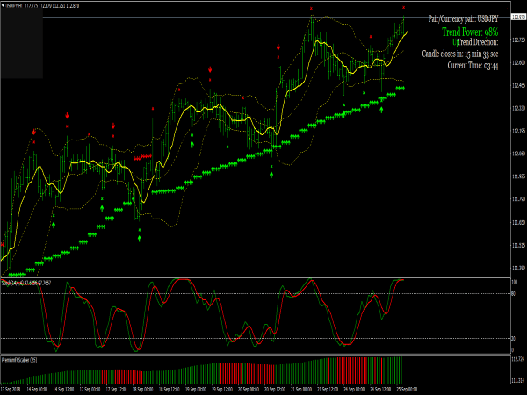The height and width of the screenshot is (395, 527).
Task: Click the Stochastic indicator label in the subwindow
Action: click(26, 284)
